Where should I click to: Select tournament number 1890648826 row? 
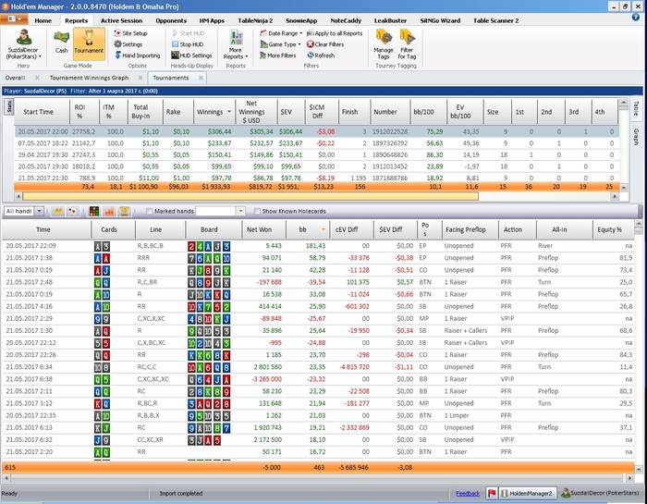tap(316, 154)
